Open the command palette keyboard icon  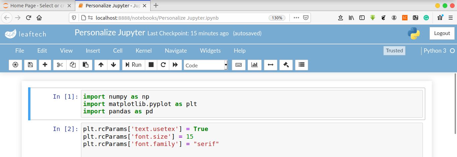(x=239, y=65)
